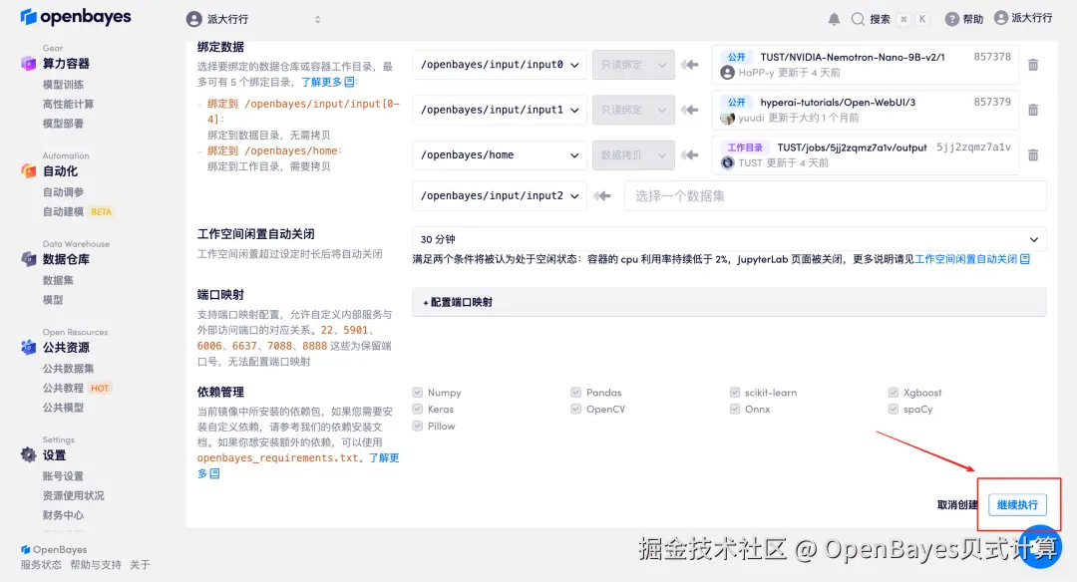Toggle the OpenCV dependency checkbox
The width and height of the screenshot is (1077, 582).
[x=576, y=409]
